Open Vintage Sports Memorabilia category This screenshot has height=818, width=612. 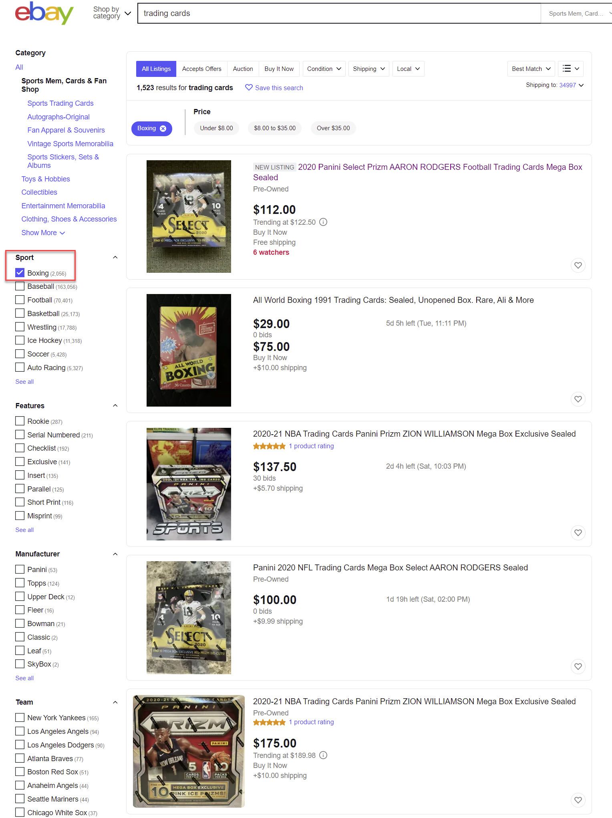[x=70, y=144]
